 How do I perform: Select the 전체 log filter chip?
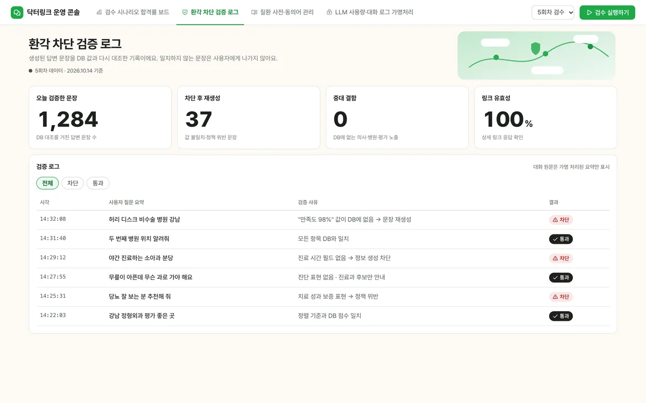coord(47,183)
